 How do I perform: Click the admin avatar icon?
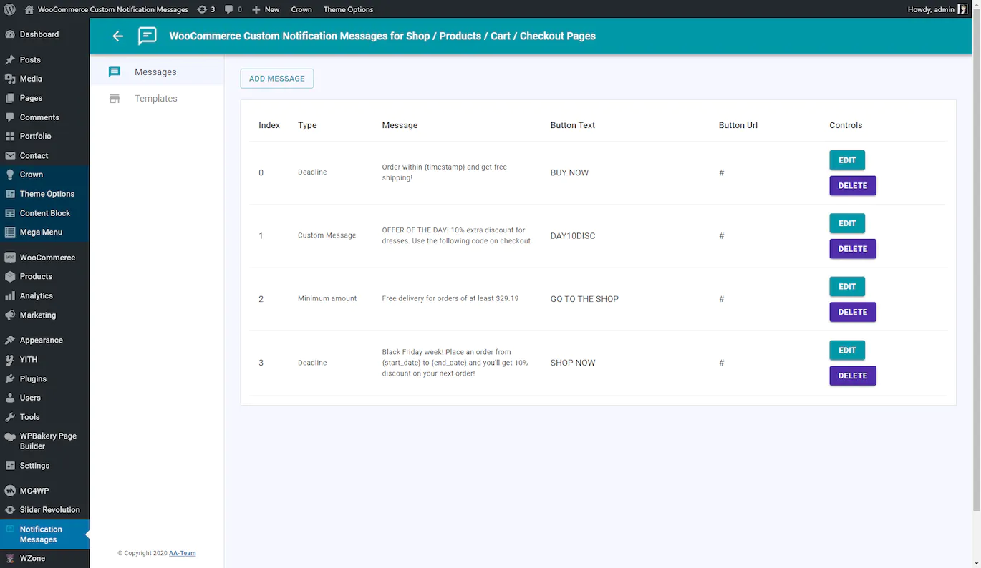coord(963,9)
